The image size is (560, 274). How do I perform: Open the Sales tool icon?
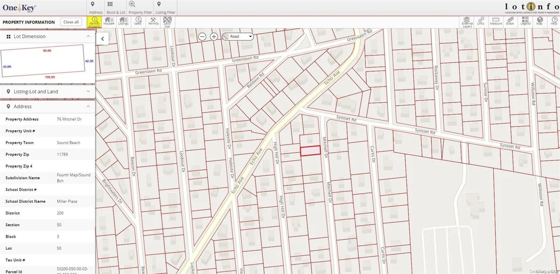pyautogui.click(x=138, y=21)
